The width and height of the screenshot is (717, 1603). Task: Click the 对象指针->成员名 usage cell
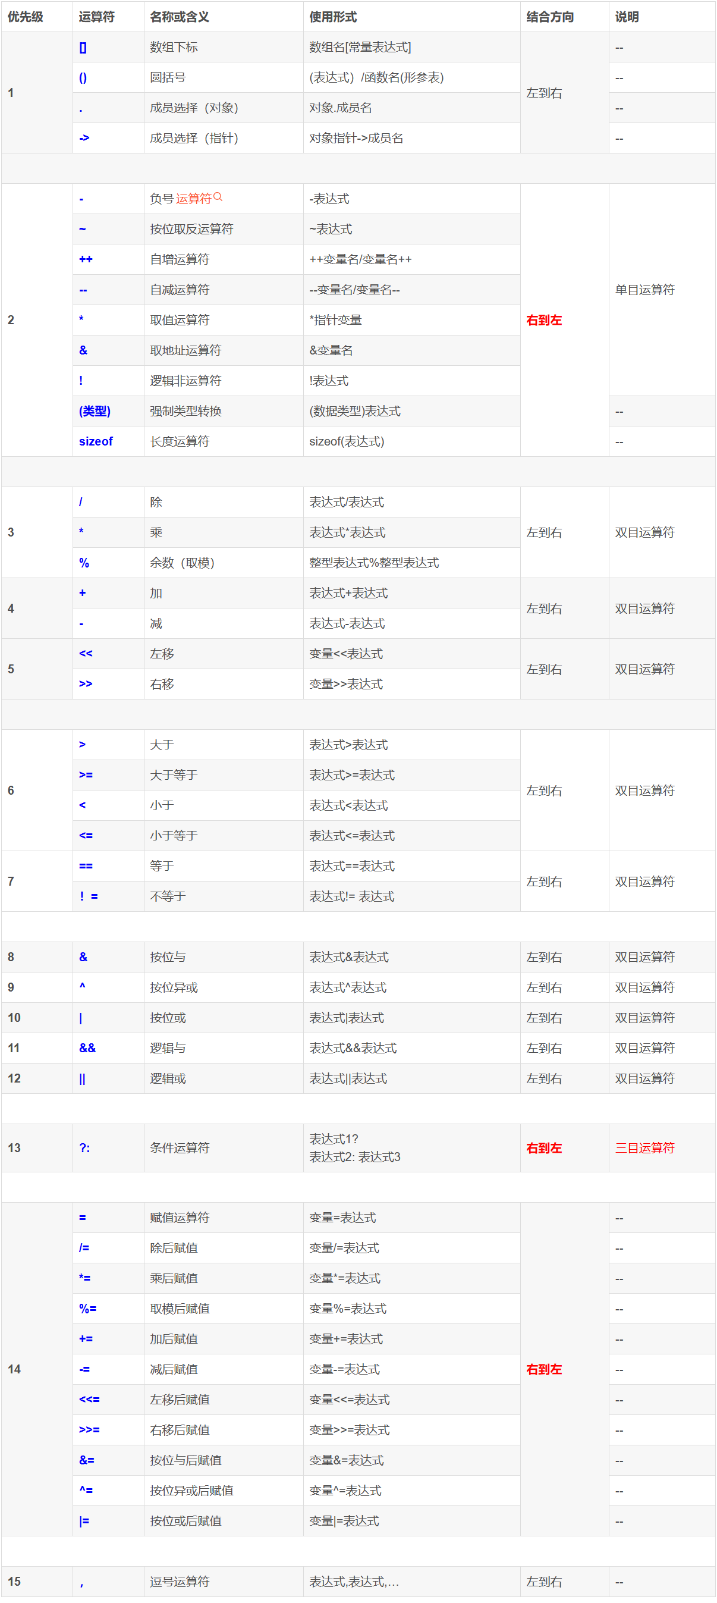coord(411,138)
